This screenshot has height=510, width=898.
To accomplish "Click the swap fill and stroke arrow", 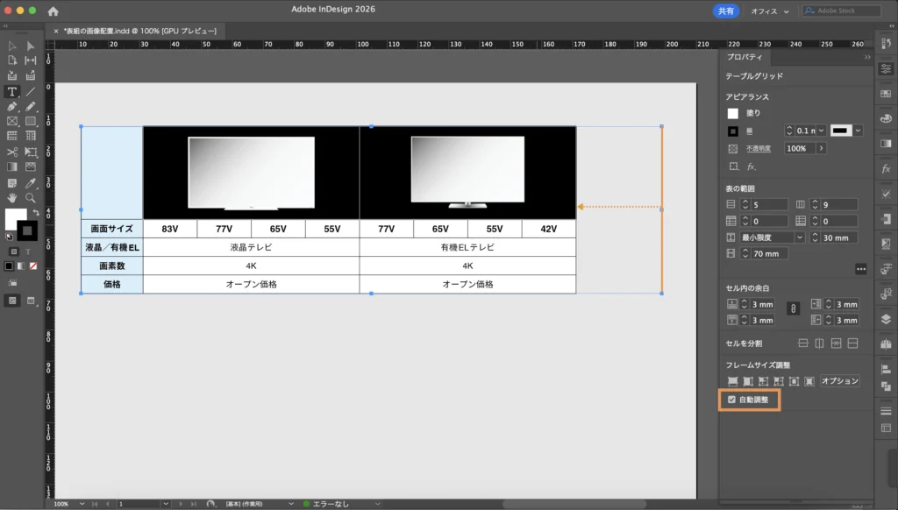I will point(34,212).
